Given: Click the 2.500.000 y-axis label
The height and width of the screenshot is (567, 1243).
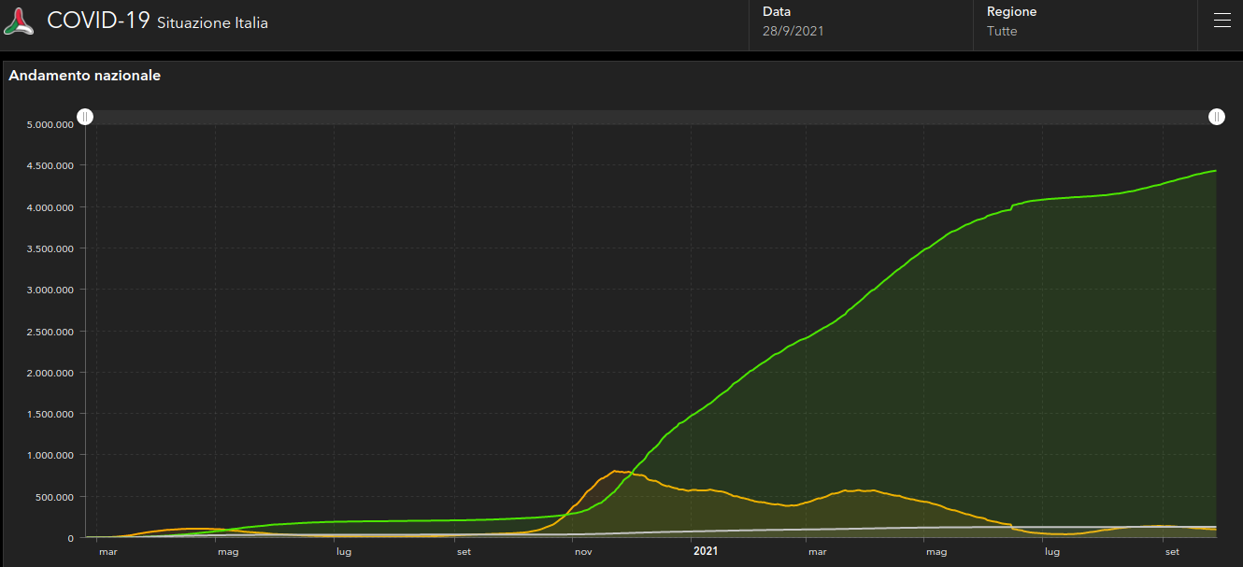Looking at the screenshot, I should tap(50, 332).
